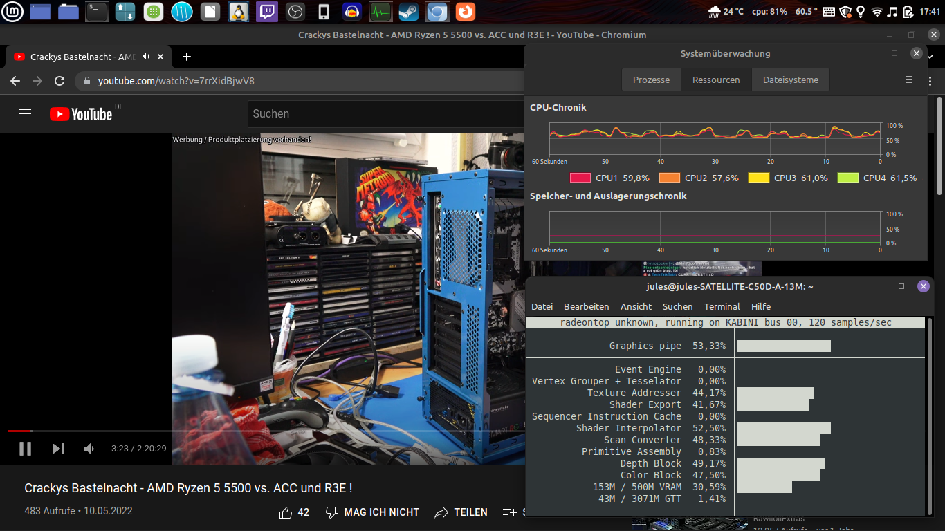Like the video with 42 likes

tap(294, 512)
